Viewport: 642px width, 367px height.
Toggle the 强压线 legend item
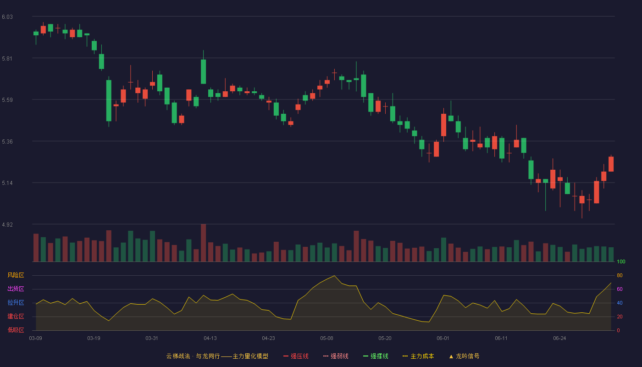[x=296, y=356]
